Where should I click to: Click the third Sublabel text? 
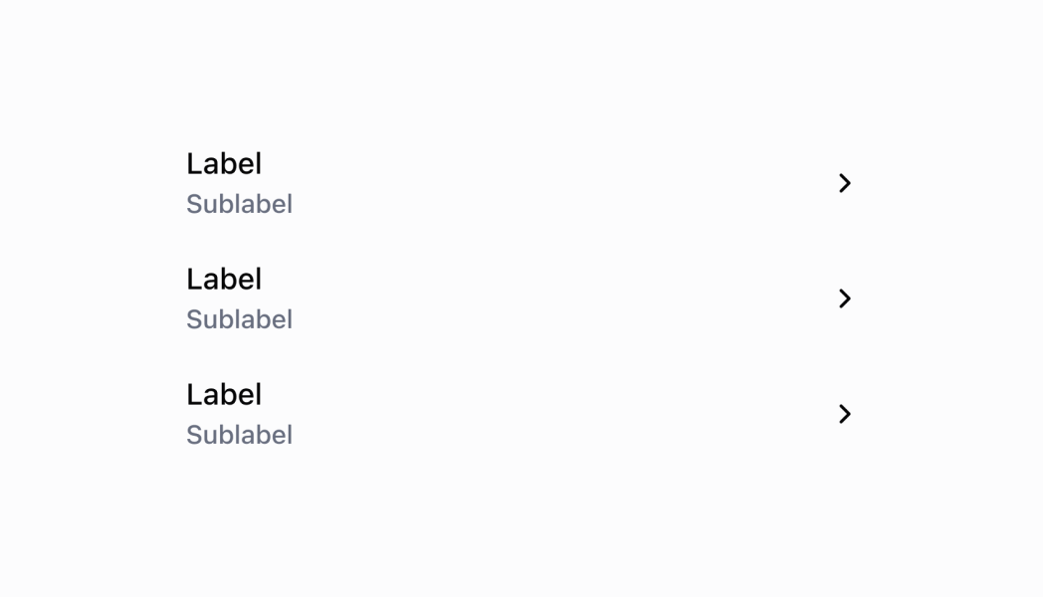(240, 435)
